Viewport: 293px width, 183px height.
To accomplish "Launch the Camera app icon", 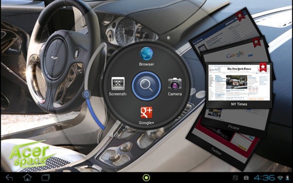I will [x=175, y=83].
